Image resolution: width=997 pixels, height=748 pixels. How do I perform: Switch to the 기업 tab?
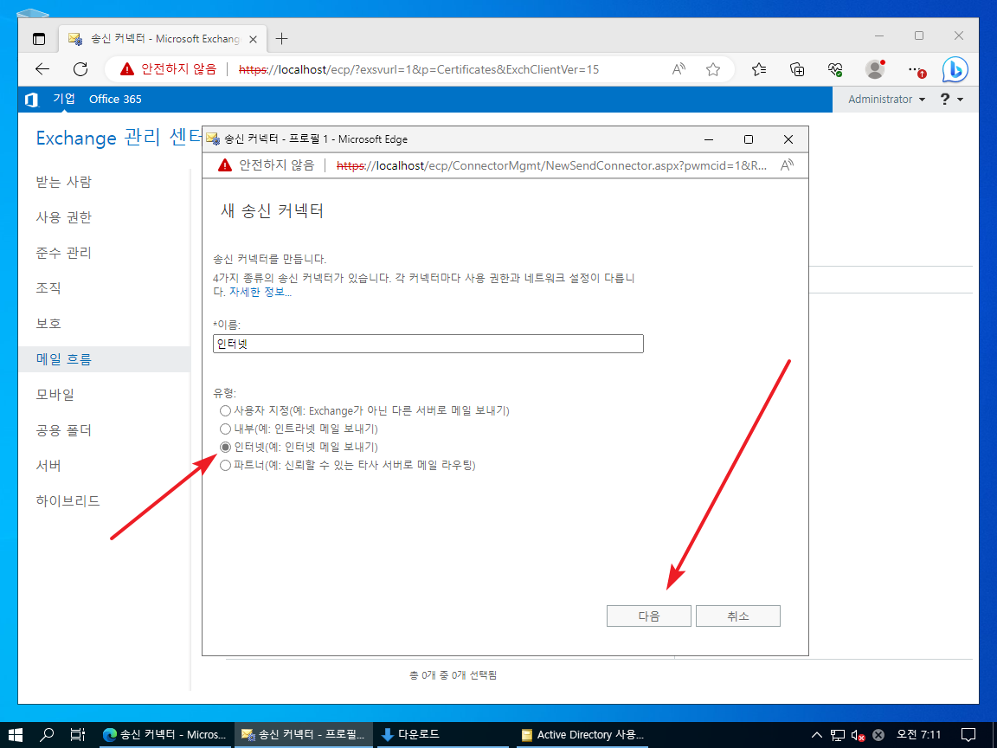pyautogui.click(x=64, y=99)
